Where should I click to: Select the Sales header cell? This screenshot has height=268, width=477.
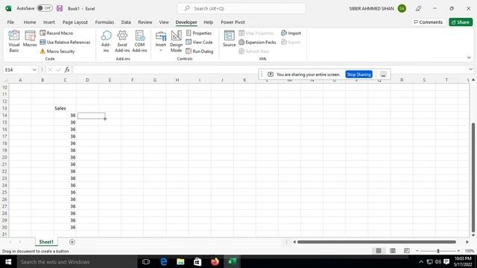tap(65, 108)
